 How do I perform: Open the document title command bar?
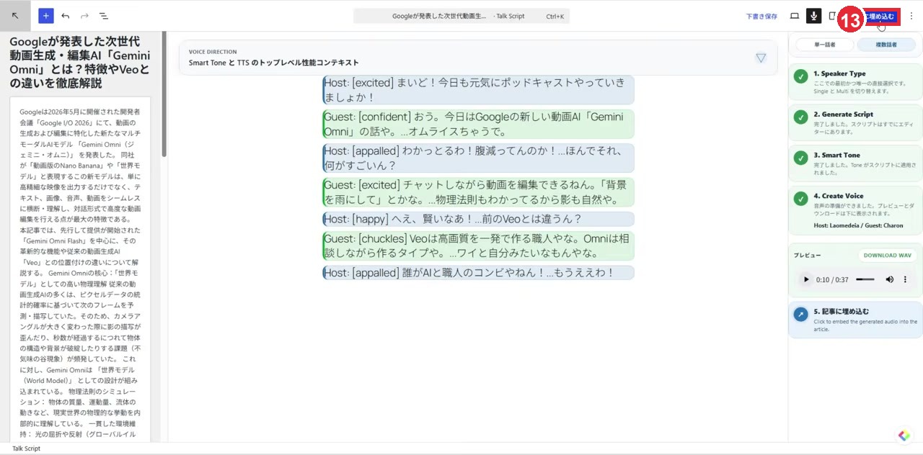click(x=461, y=16)
